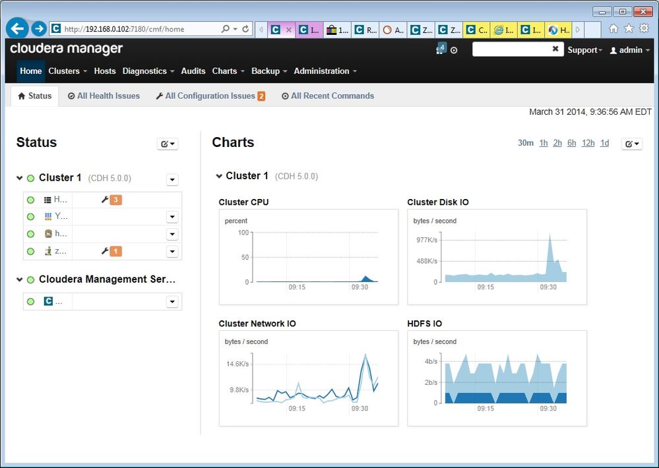Select the 12h time range link
Screen dimensions: 659x468
coord(588,143)
